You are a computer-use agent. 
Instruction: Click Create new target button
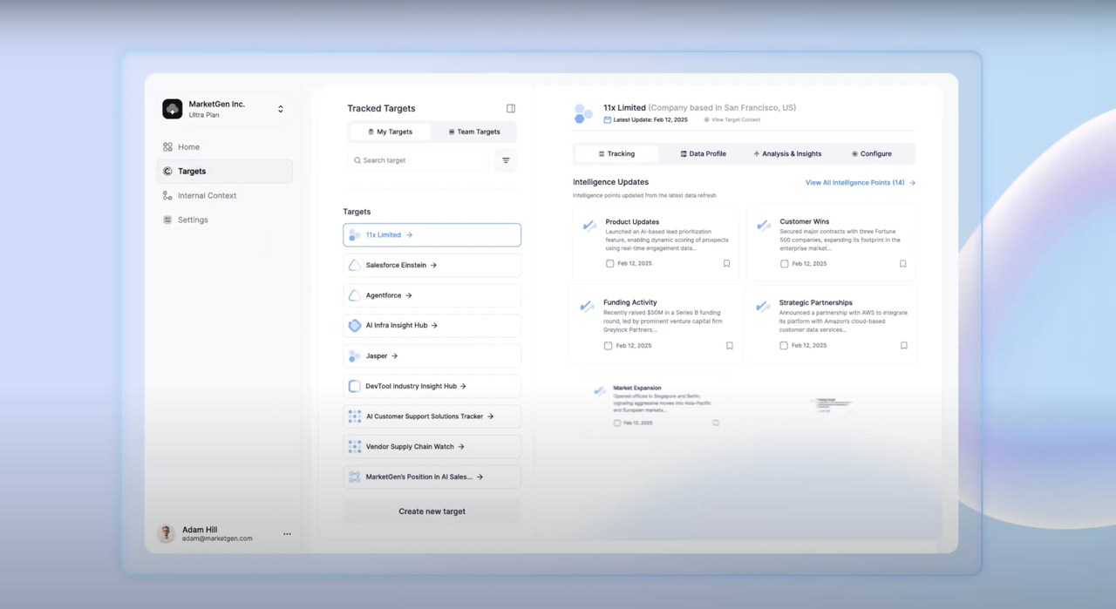tap(432, 511)
